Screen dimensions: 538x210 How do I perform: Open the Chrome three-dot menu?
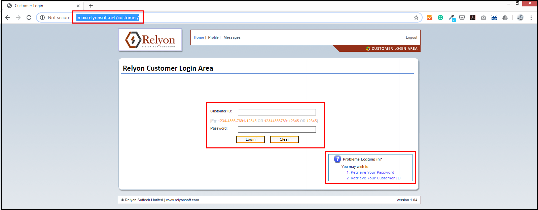[x=531, y=17]
